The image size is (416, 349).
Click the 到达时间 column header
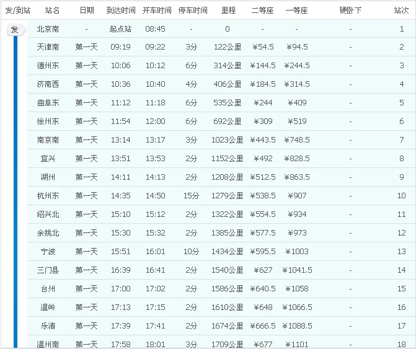[121, 11]
